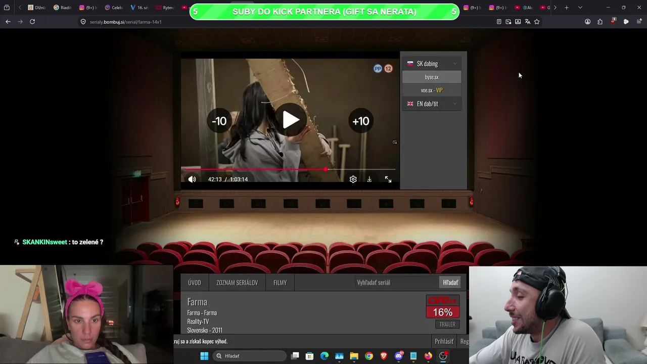Switch to the Rytmu tab
Screen dimensions: 647x364
click(x=165, y=8)
